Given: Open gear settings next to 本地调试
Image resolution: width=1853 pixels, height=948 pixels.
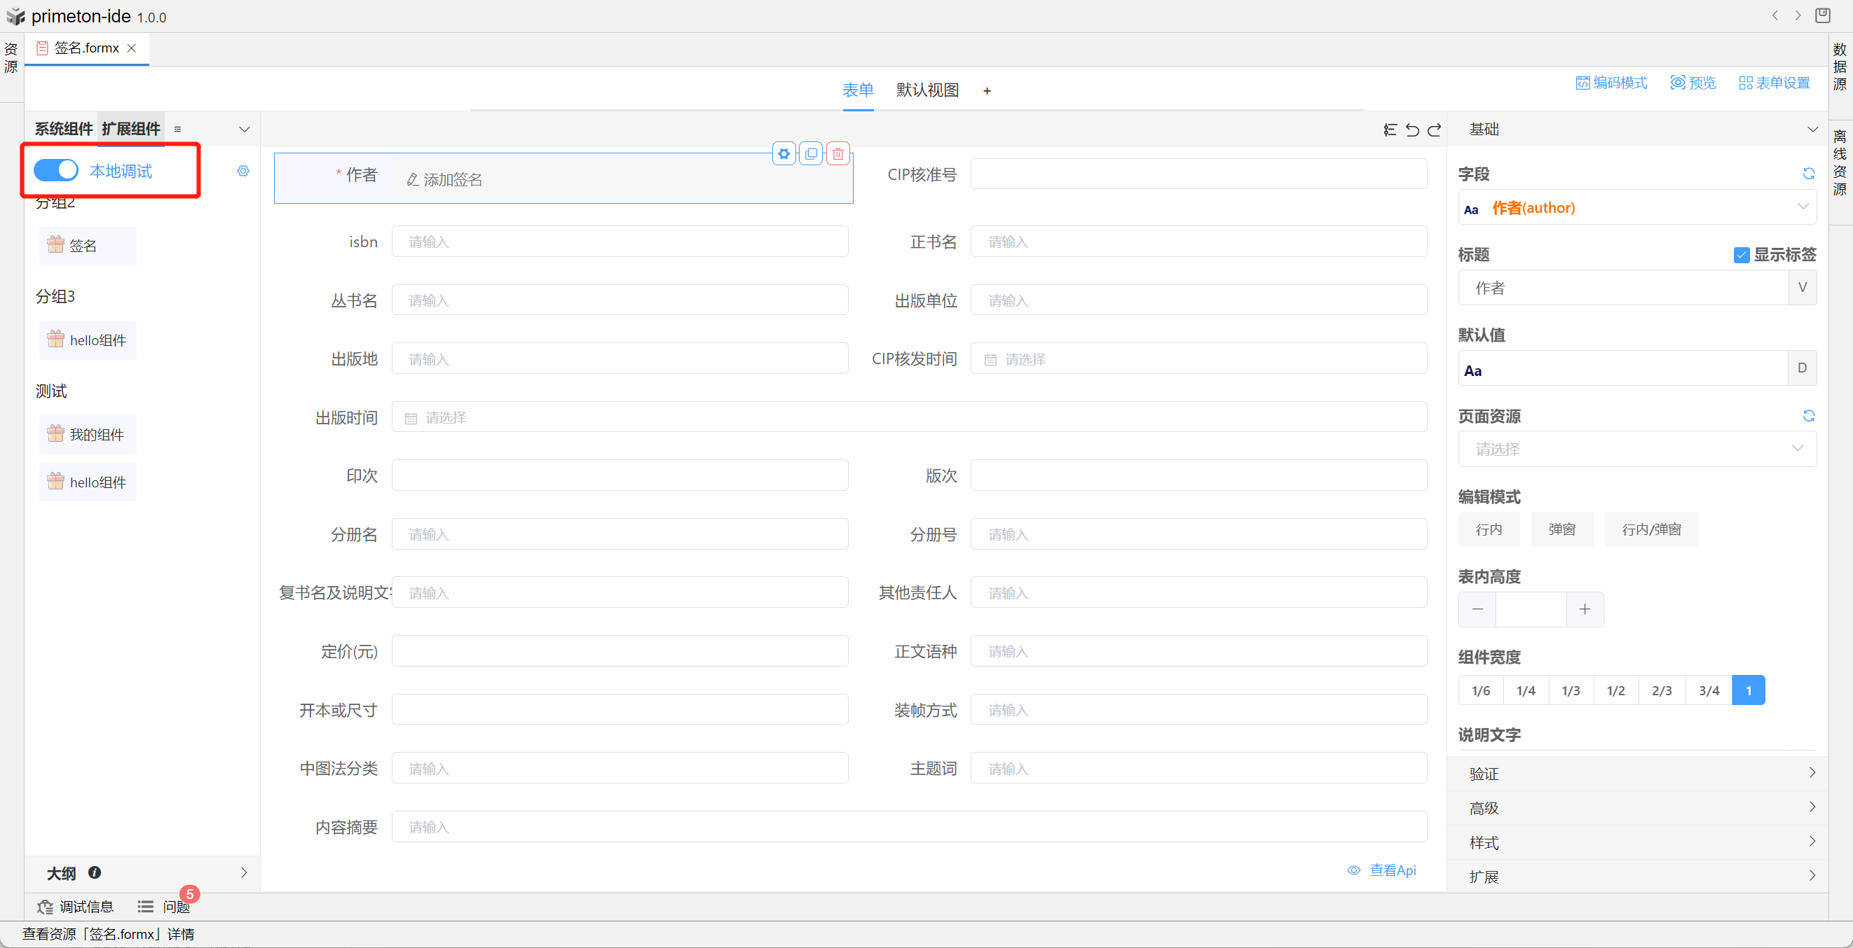Looking at the screenshot, I should coord(243,171).
